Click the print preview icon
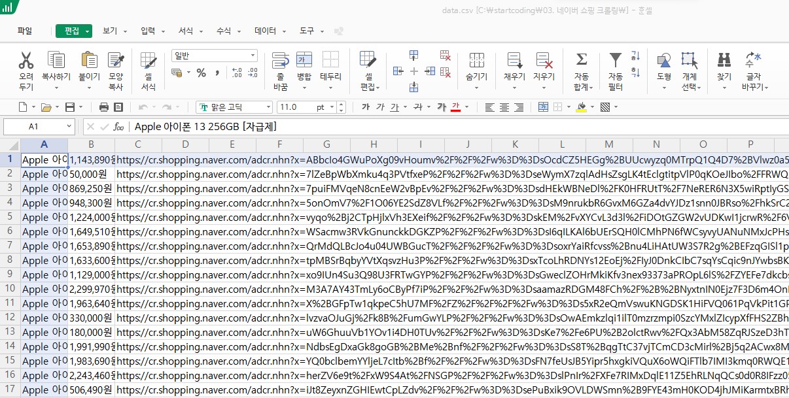The image size is (789, 398). 118,107
